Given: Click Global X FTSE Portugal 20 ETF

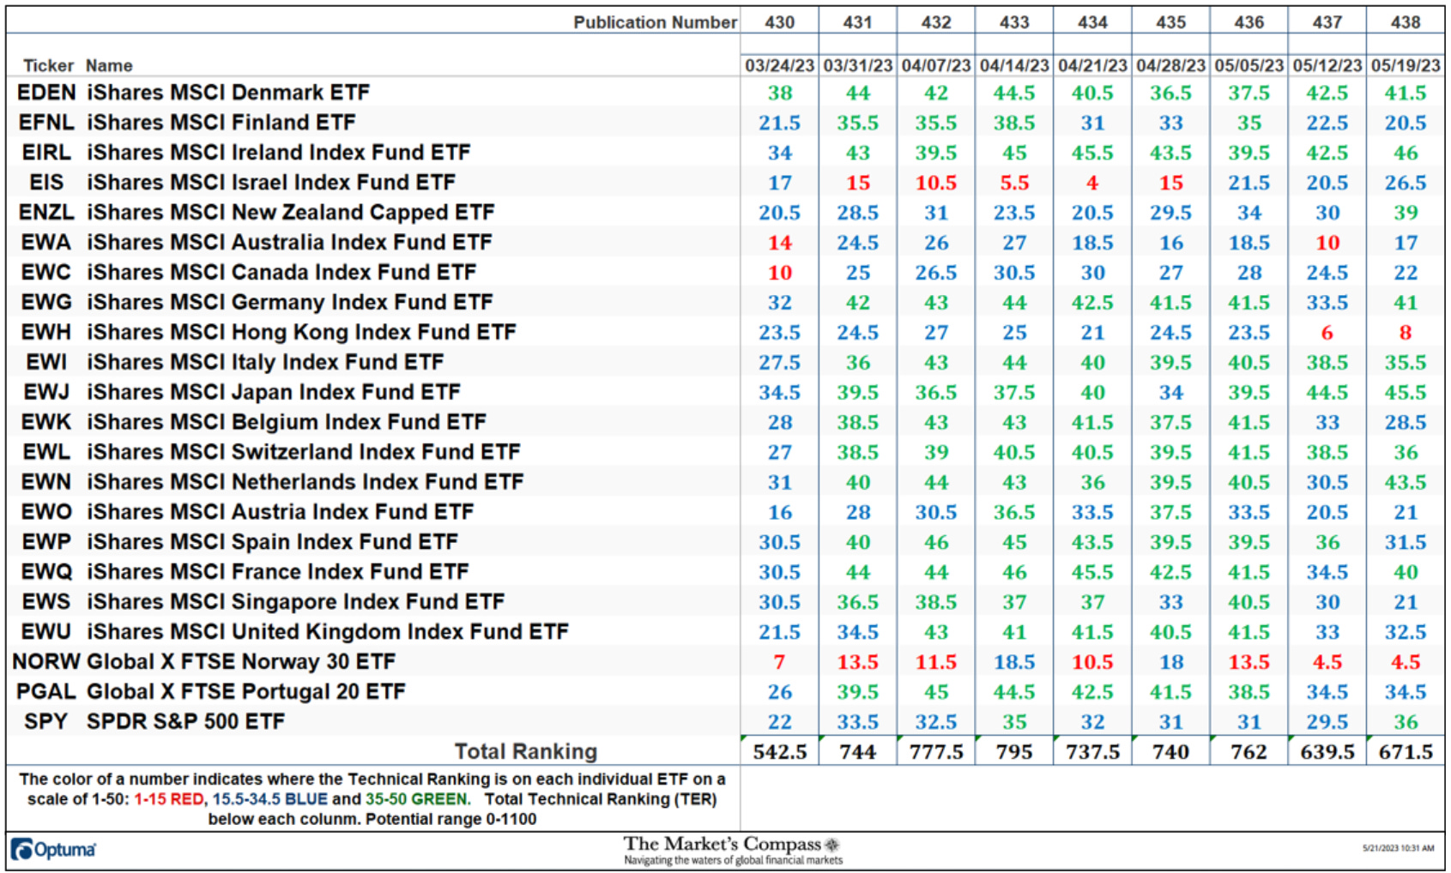Looking at the screenshot, I should pos(246,692).
